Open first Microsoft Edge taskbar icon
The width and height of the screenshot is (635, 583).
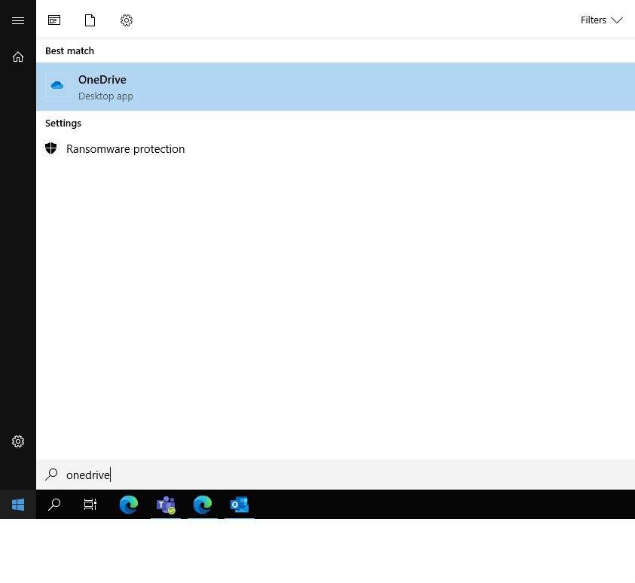129,505
